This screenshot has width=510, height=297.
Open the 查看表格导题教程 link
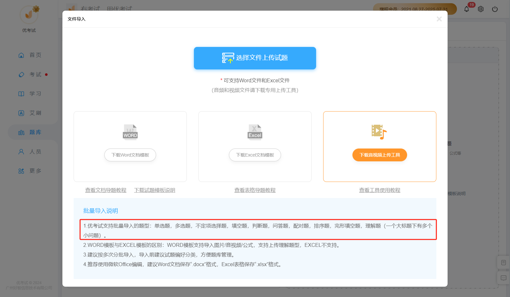pos(255,190)
